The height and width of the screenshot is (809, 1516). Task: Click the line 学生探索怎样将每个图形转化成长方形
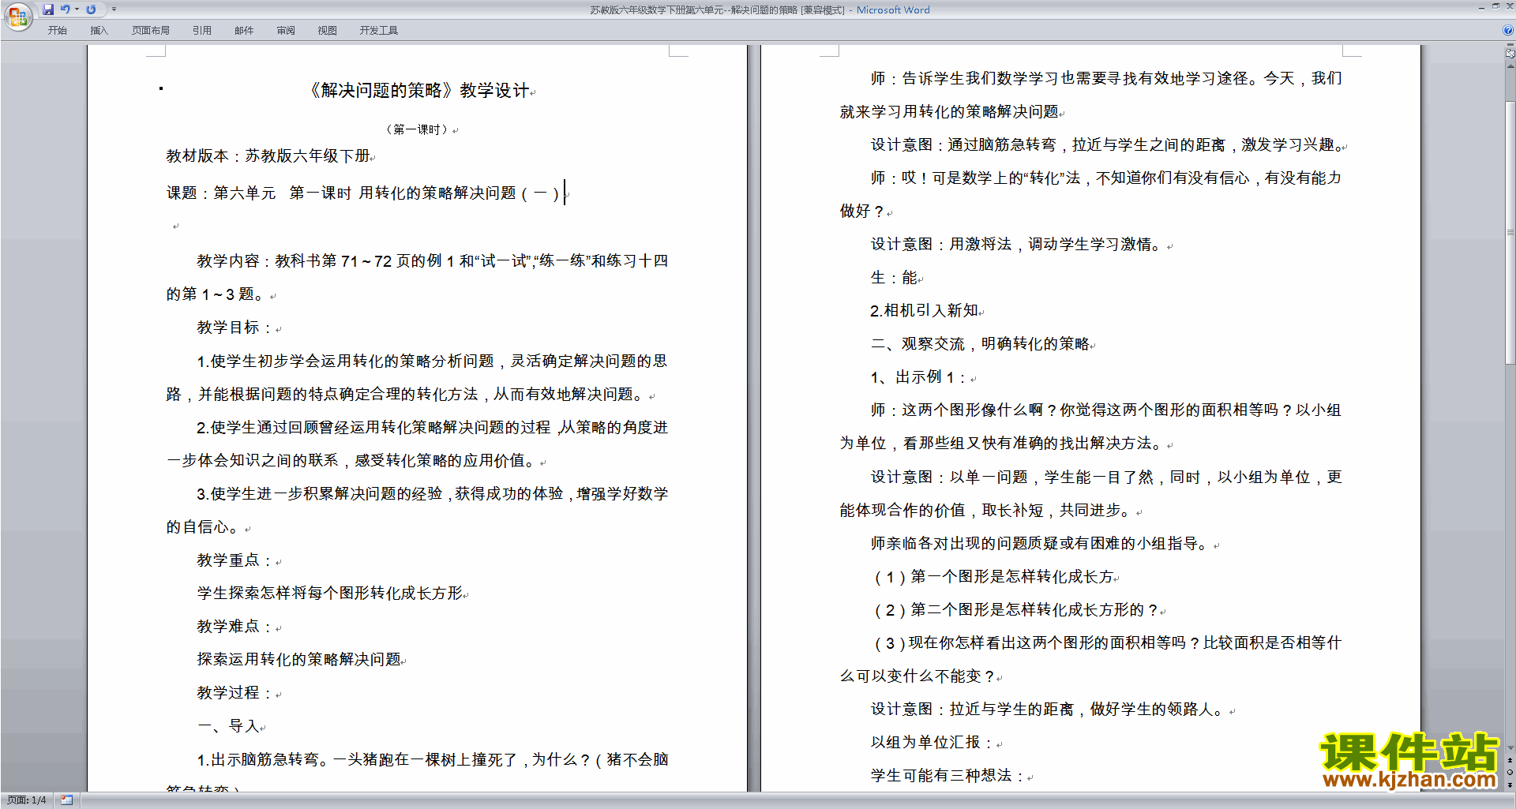coord(332,594)
